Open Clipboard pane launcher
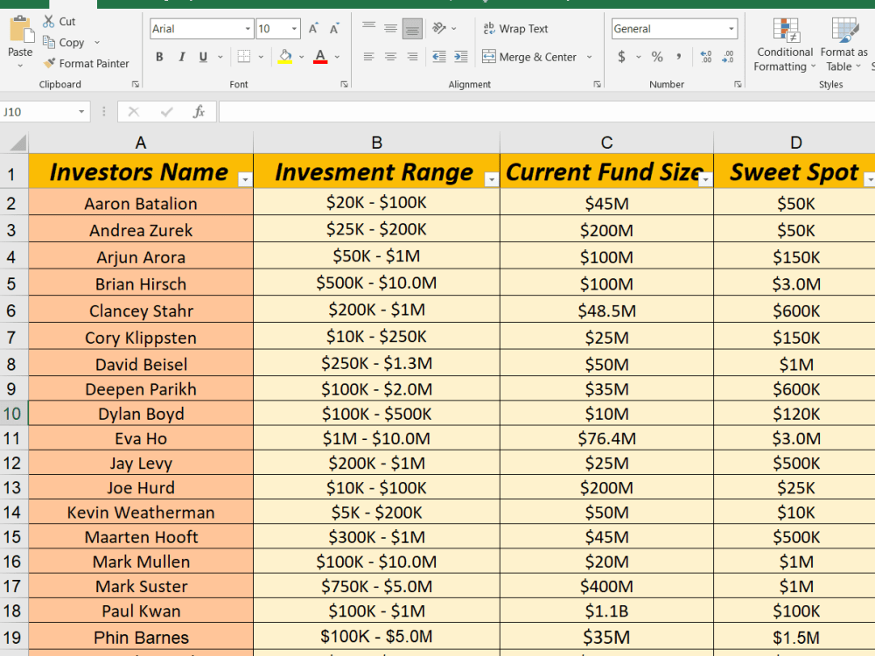 (x=135, y=84)
